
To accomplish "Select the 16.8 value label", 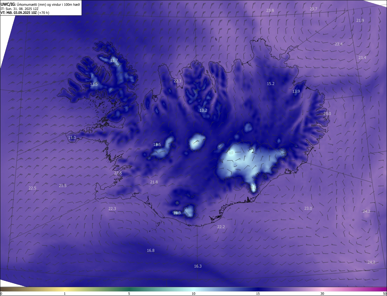I will tap(151, 251).
